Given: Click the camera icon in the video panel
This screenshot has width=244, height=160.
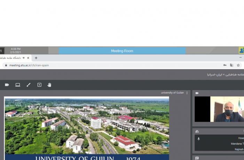Looking at the screenshot, I should click(x=197, y=93).
